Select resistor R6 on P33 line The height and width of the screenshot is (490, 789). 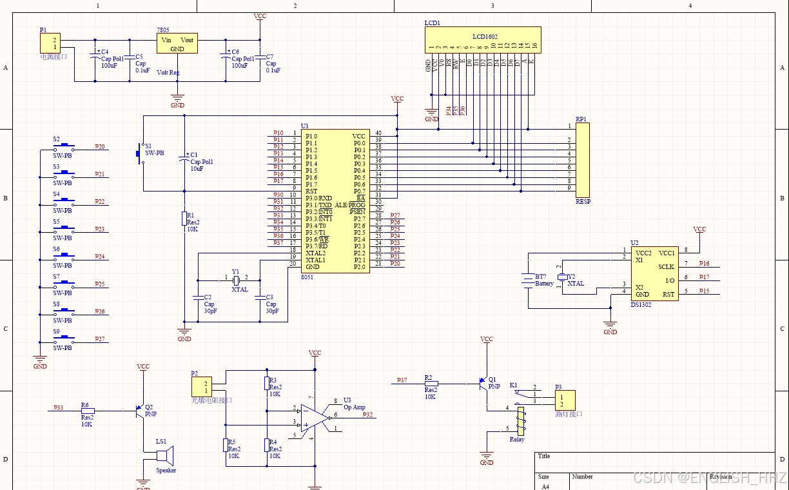[88, 410]
